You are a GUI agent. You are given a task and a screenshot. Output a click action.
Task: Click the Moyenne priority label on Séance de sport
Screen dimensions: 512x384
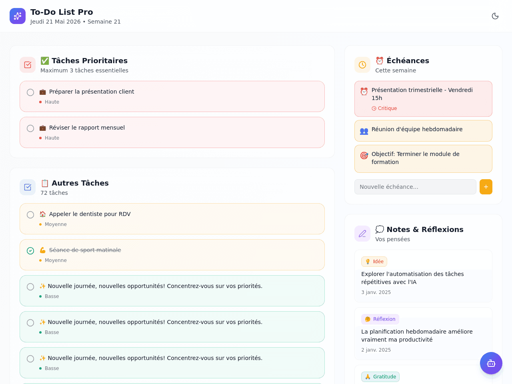click(x=56, y=260)
